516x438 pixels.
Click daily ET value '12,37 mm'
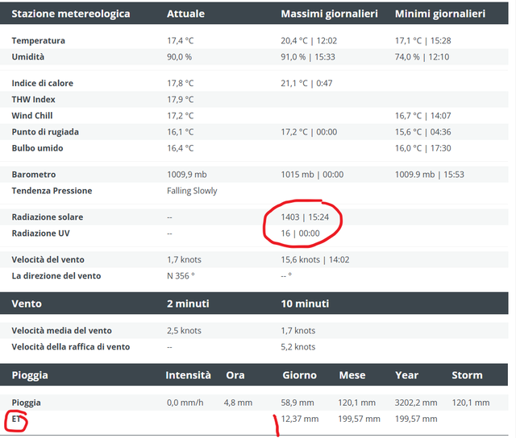pos(299,419)
